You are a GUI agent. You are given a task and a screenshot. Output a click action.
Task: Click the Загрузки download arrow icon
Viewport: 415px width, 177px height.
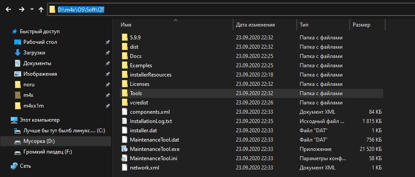(18, 53)
